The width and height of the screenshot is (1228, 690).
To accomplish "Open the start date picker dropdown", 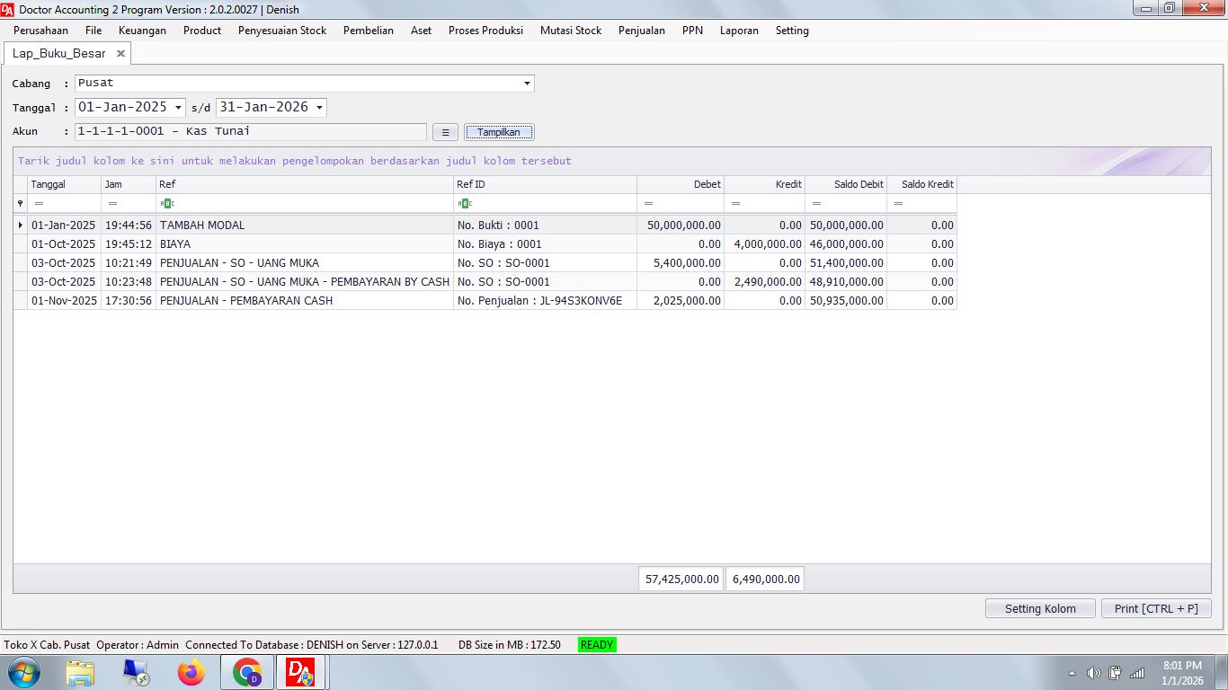I will click(x=178, y=108).
